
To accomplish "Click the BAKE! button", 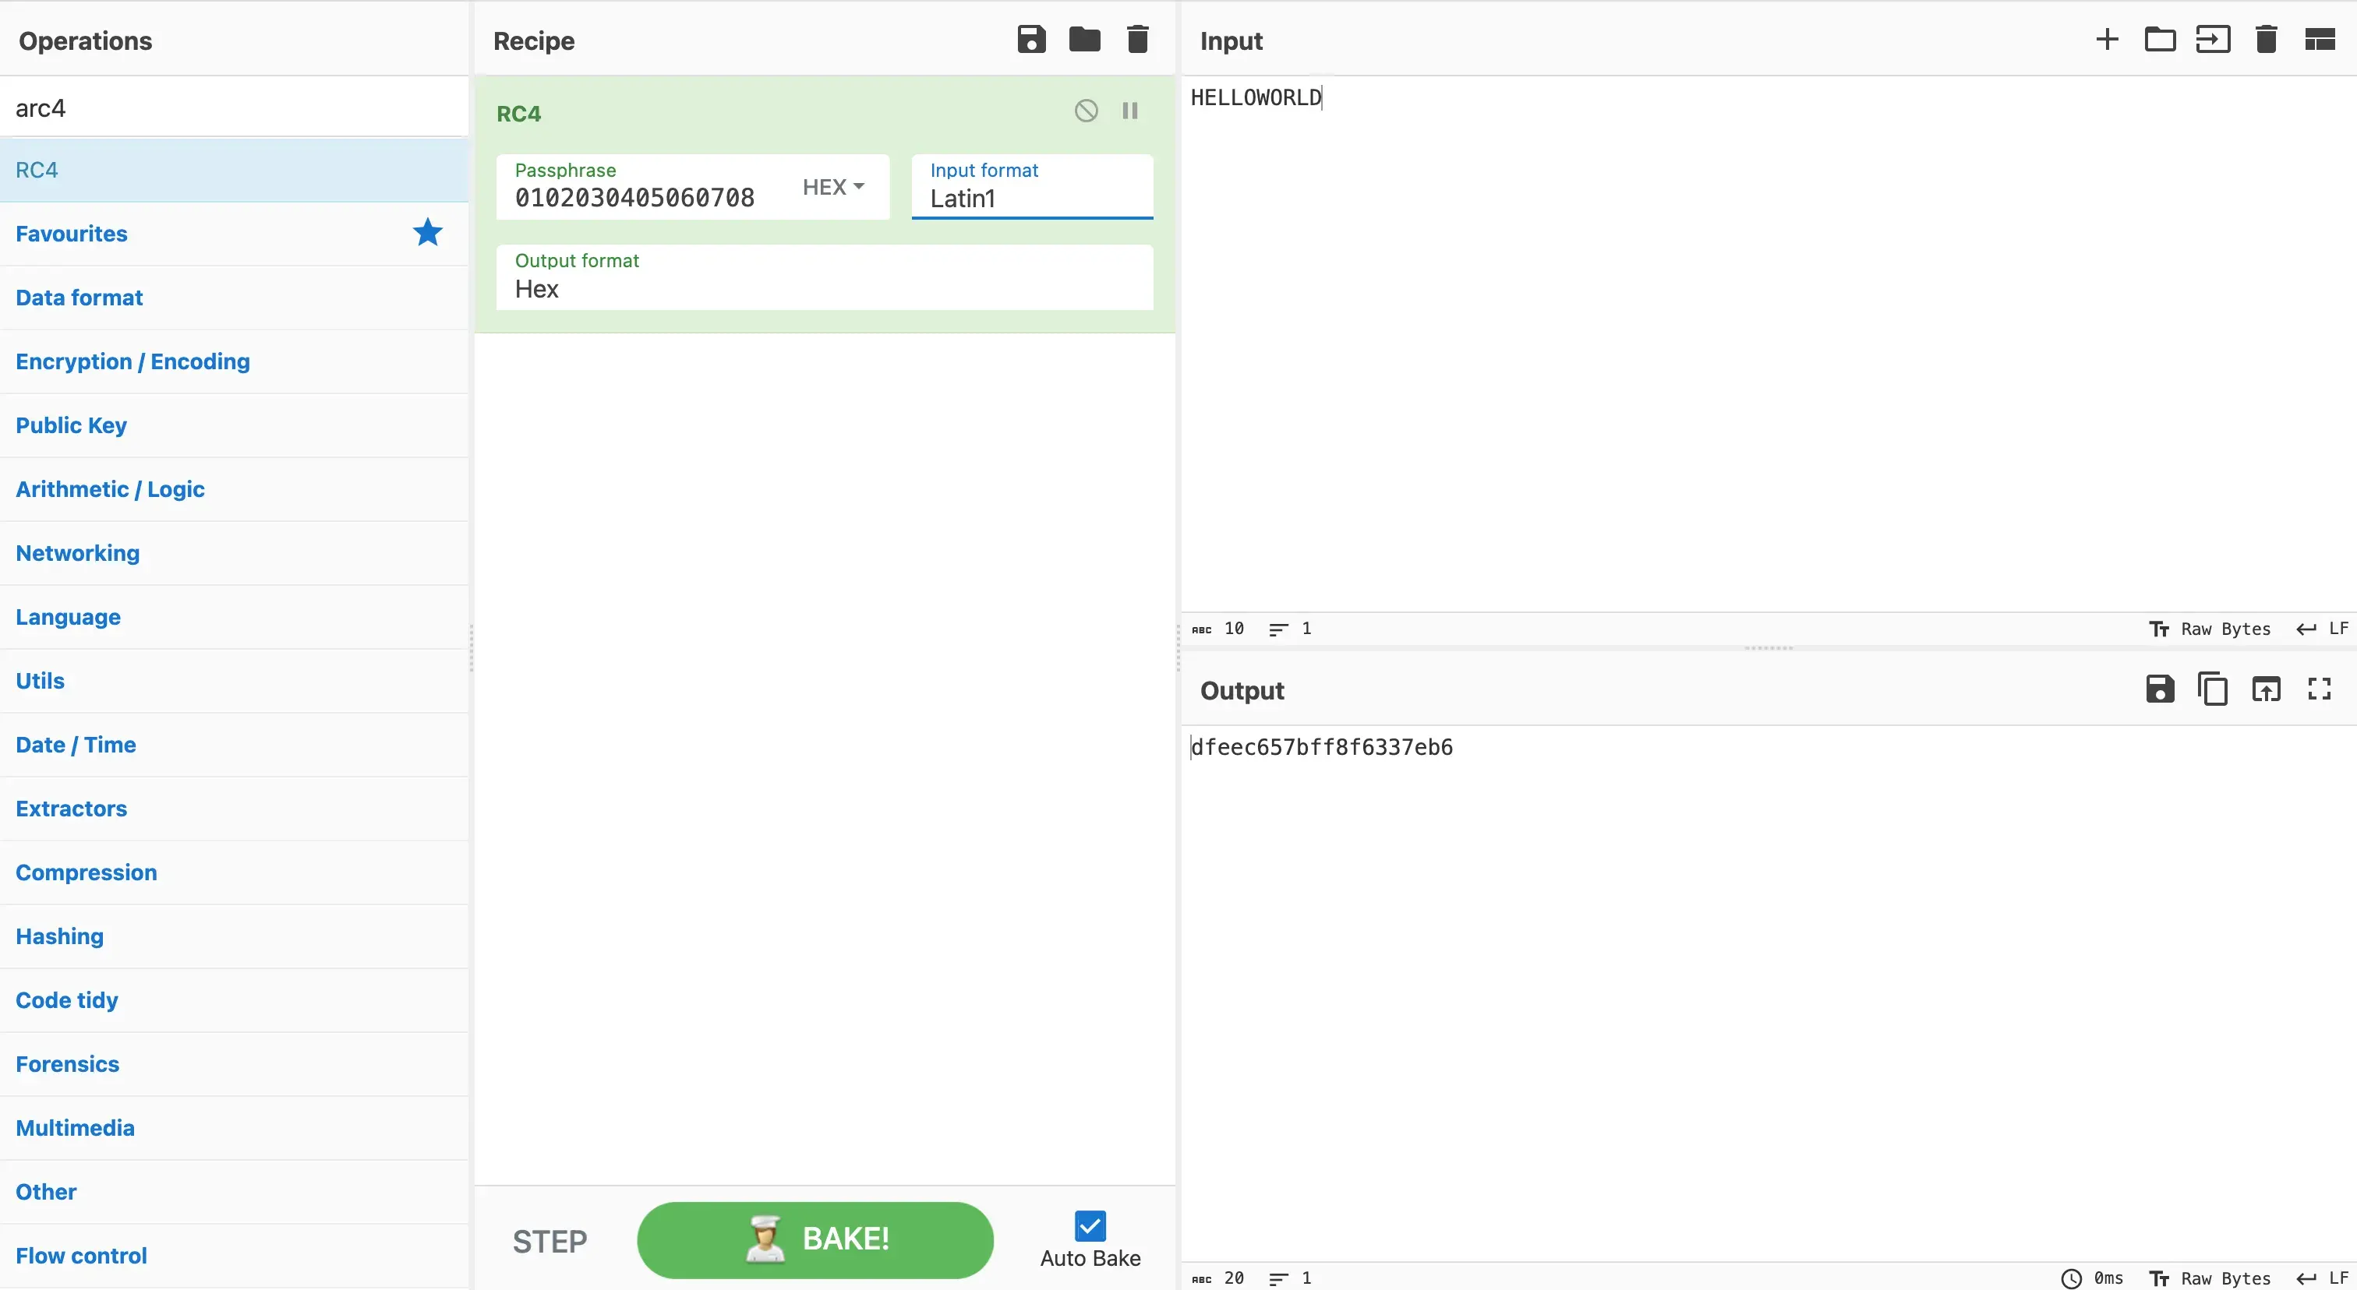I will [815, 1239].
